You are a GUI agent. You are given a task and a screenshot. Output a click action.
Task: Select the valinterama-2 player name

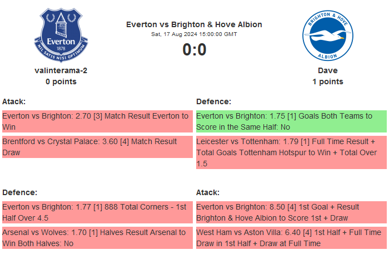pos(61,70)
